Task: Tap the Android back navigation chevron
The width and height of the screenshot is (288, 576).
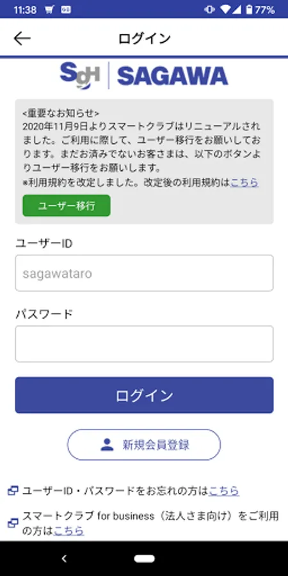Action: pyautogui.click(x=64, y=559)
